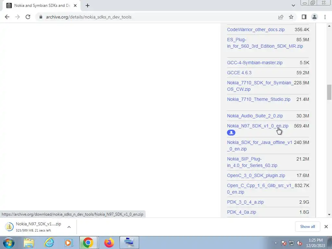Download PDK_3_0_4_a.zip

(245, 202)
